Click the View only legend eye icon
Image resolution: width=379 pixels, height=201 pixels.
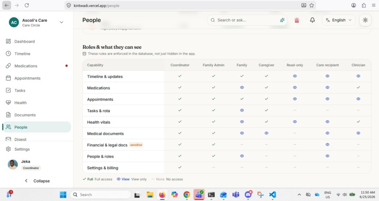118,179
